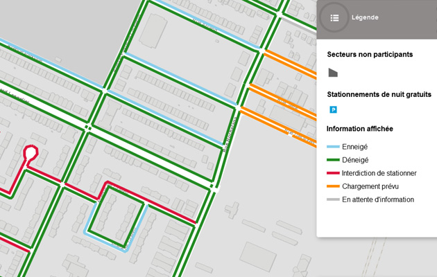
Task: Click the blue free parking P icon
Action: point(333,109)
